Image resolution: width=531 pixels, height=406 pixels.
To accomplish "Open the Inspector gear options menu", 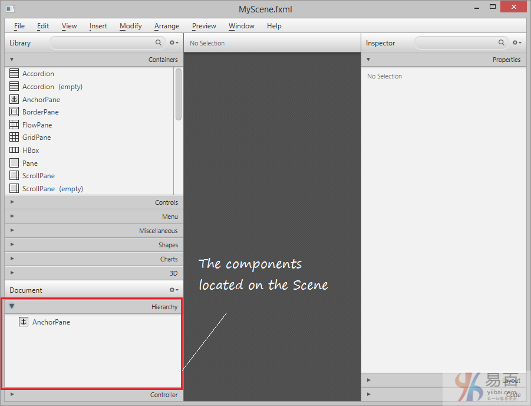I will point(516,42).
